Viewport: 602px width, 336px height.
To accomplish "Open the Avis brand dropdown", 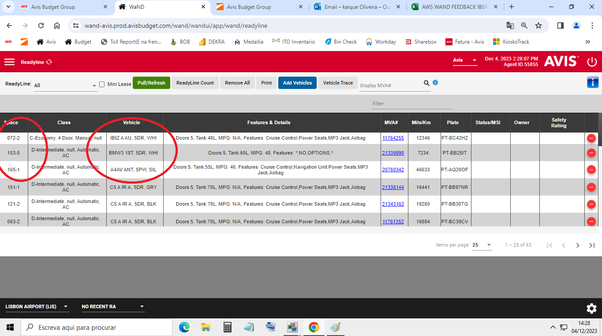I will [465, 60].
